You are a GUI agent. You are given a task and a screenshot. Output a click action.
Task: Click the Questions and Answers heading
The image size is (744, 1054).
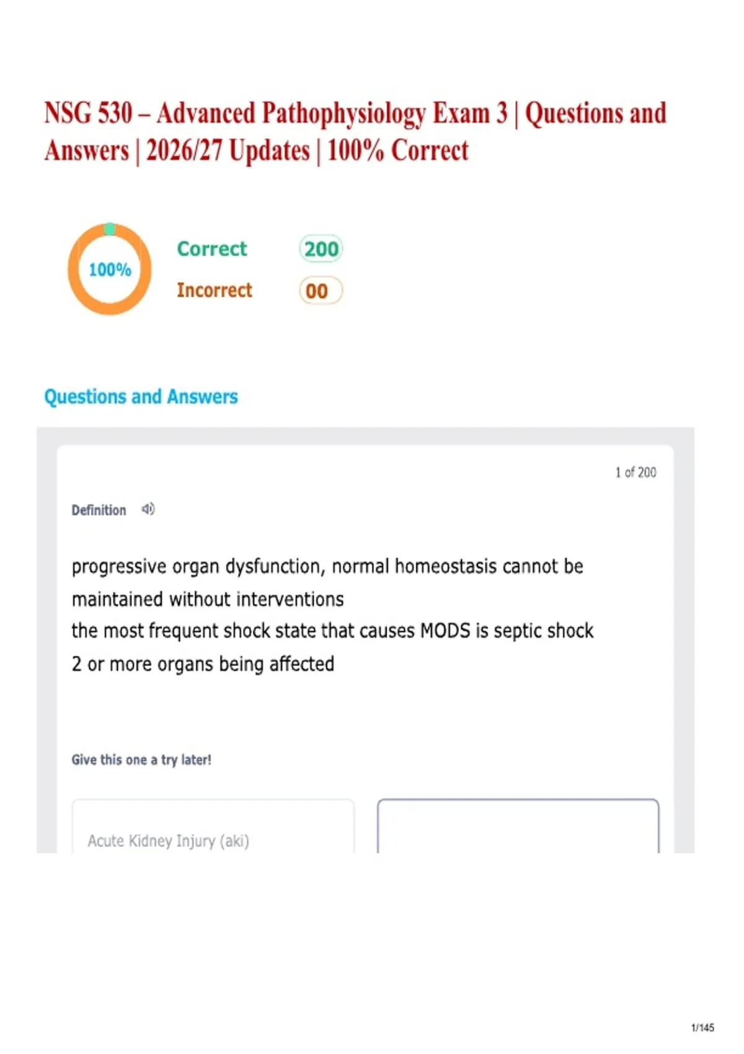click(141, 396)
